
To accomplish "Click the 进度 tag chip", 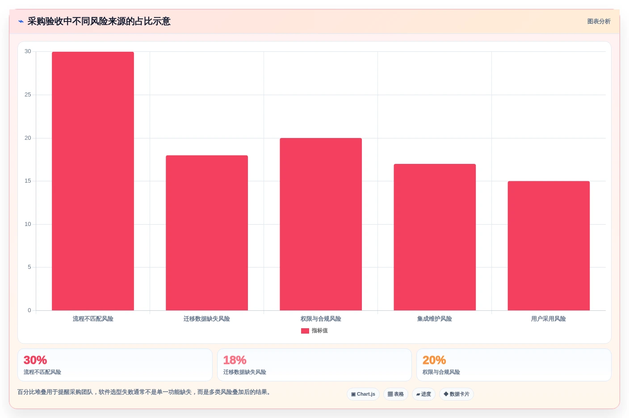I will tap(424, 394).
